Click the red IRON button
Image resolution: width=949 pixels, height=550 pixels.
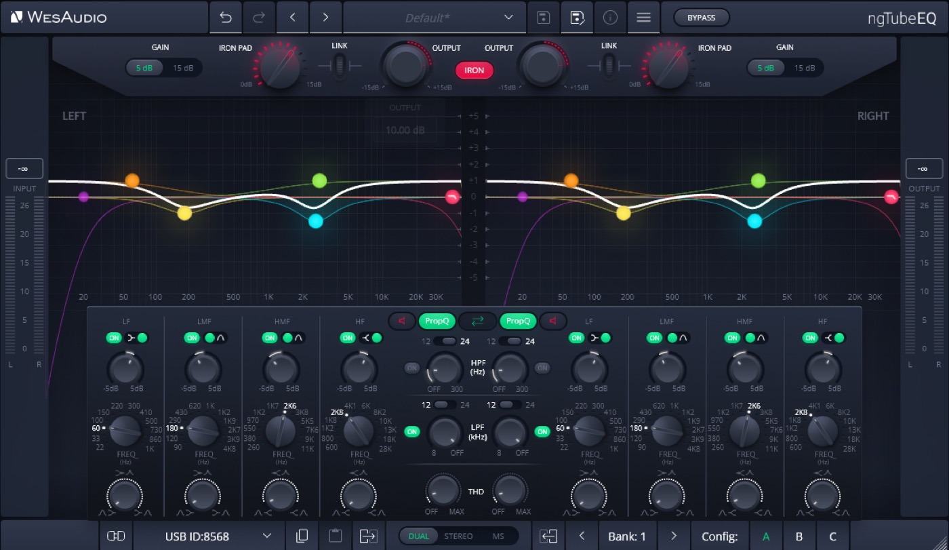(474, 70)
